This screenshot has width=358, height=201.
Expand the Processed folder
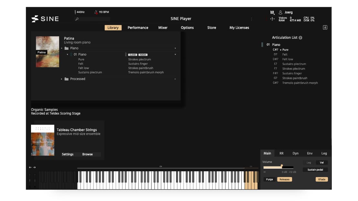[61, 79]
